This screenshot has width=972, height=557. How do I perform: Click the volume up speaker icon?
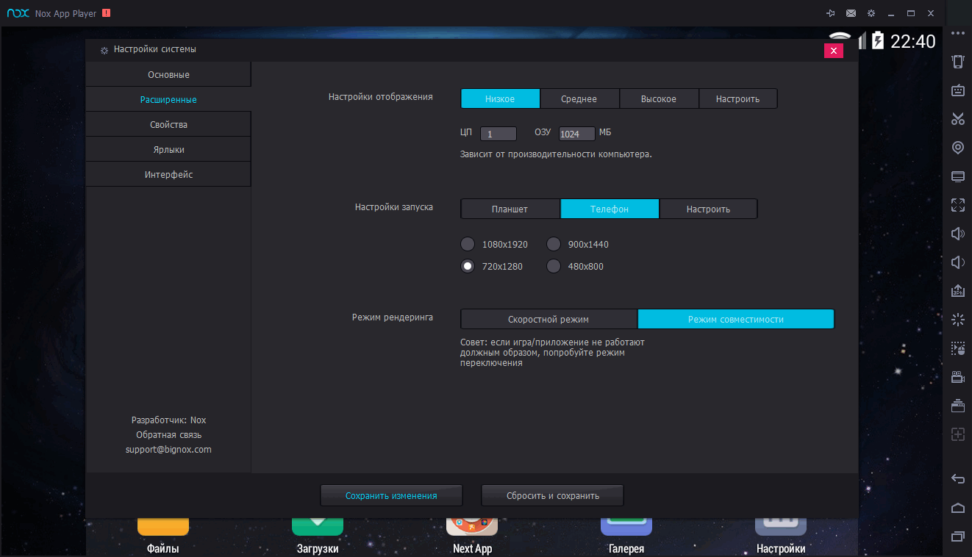(x=957, y=234)
